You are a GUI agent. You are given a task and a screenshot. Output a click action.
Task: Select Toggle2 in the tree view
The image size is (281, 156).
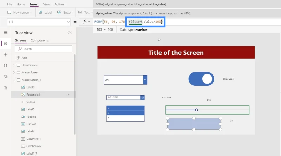31,117
